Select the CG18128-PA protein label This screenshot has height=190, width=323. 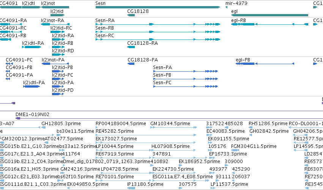[x=143, y=60]
